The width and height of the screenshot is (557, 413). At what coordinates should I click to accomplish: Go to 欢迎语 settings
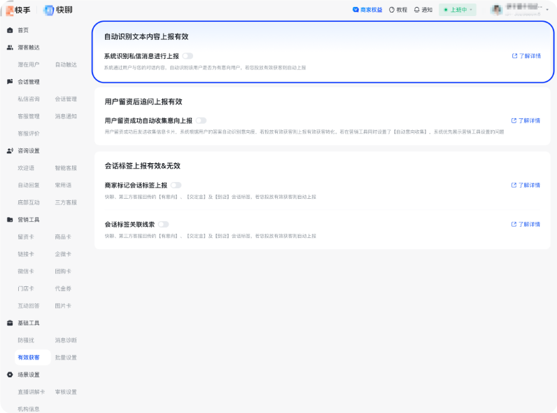[27, 169]
